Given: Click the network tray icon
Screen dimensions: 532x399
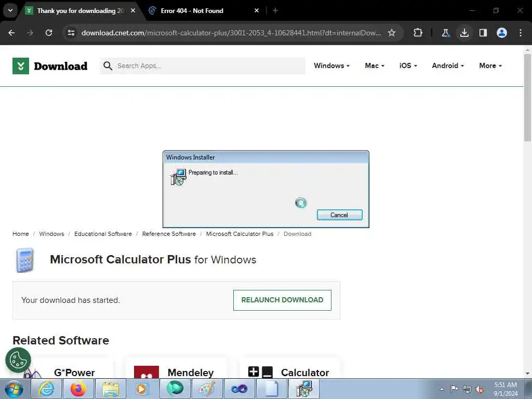Looking at the screenshot, I should click(467, 390).
